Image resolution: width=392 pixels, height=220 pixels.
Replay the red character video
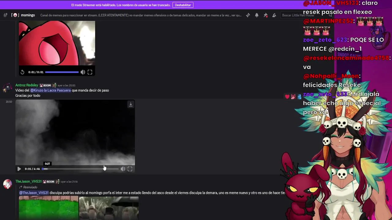coord(22,72)
